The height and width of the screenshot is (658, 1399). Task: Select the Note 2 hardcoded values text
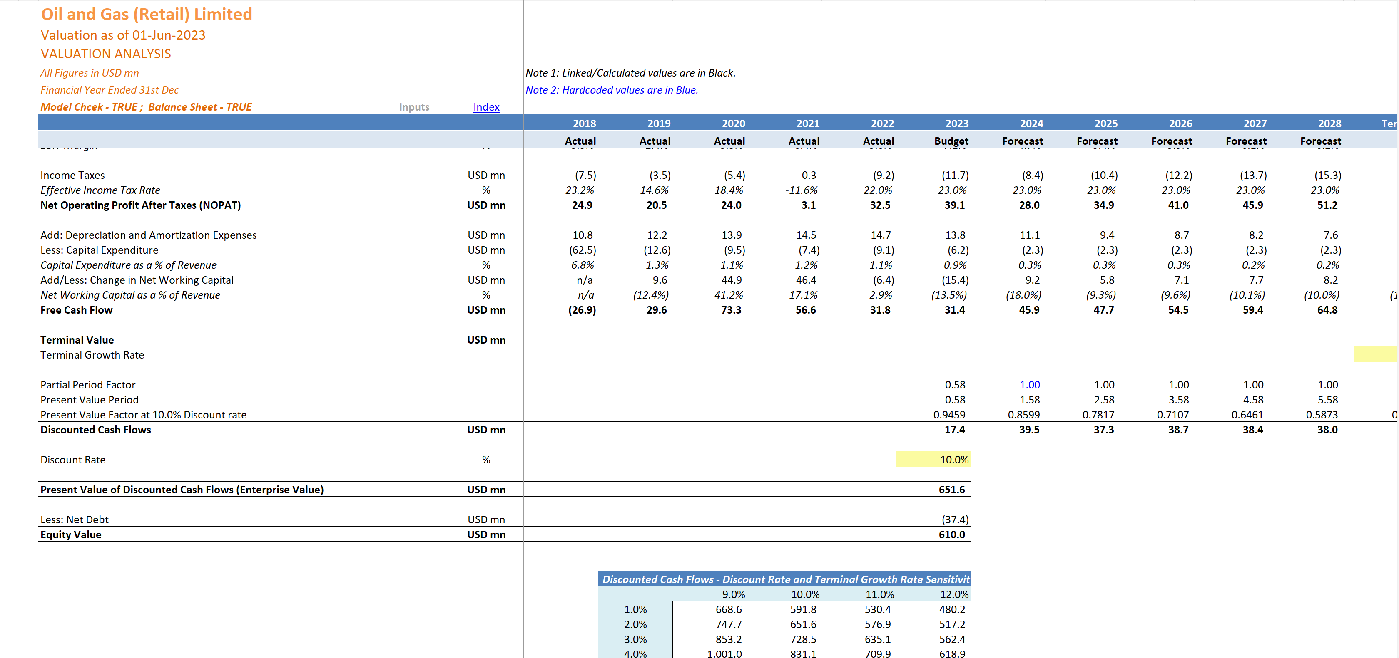click(x=612, y=89)
